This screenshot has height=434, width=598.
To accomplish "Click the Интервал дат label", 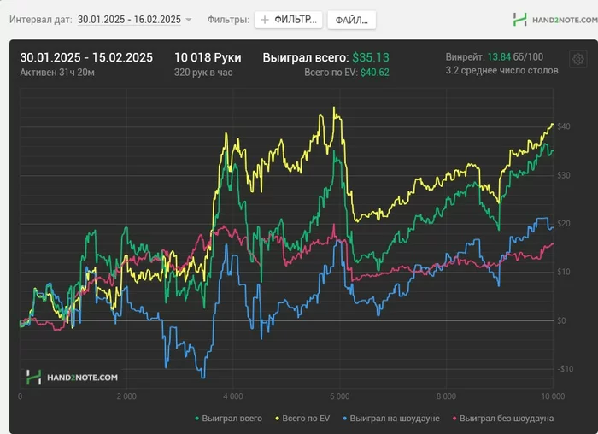I will (x=41, y=20).
